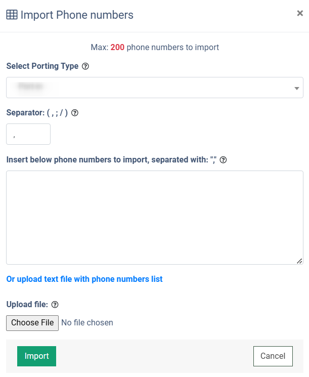Click the 'Import Phone numbers' title
Screen dimensions: 309x377
pos(77,15)
